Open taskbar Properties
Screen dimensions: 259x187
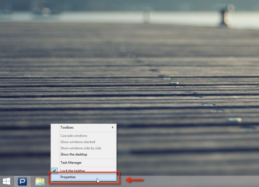pyautogui.click(x=84, y=177)
